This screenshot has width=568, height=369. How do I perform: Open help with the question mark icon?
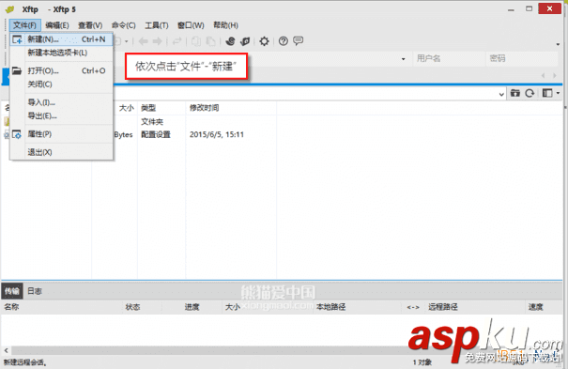284,41
